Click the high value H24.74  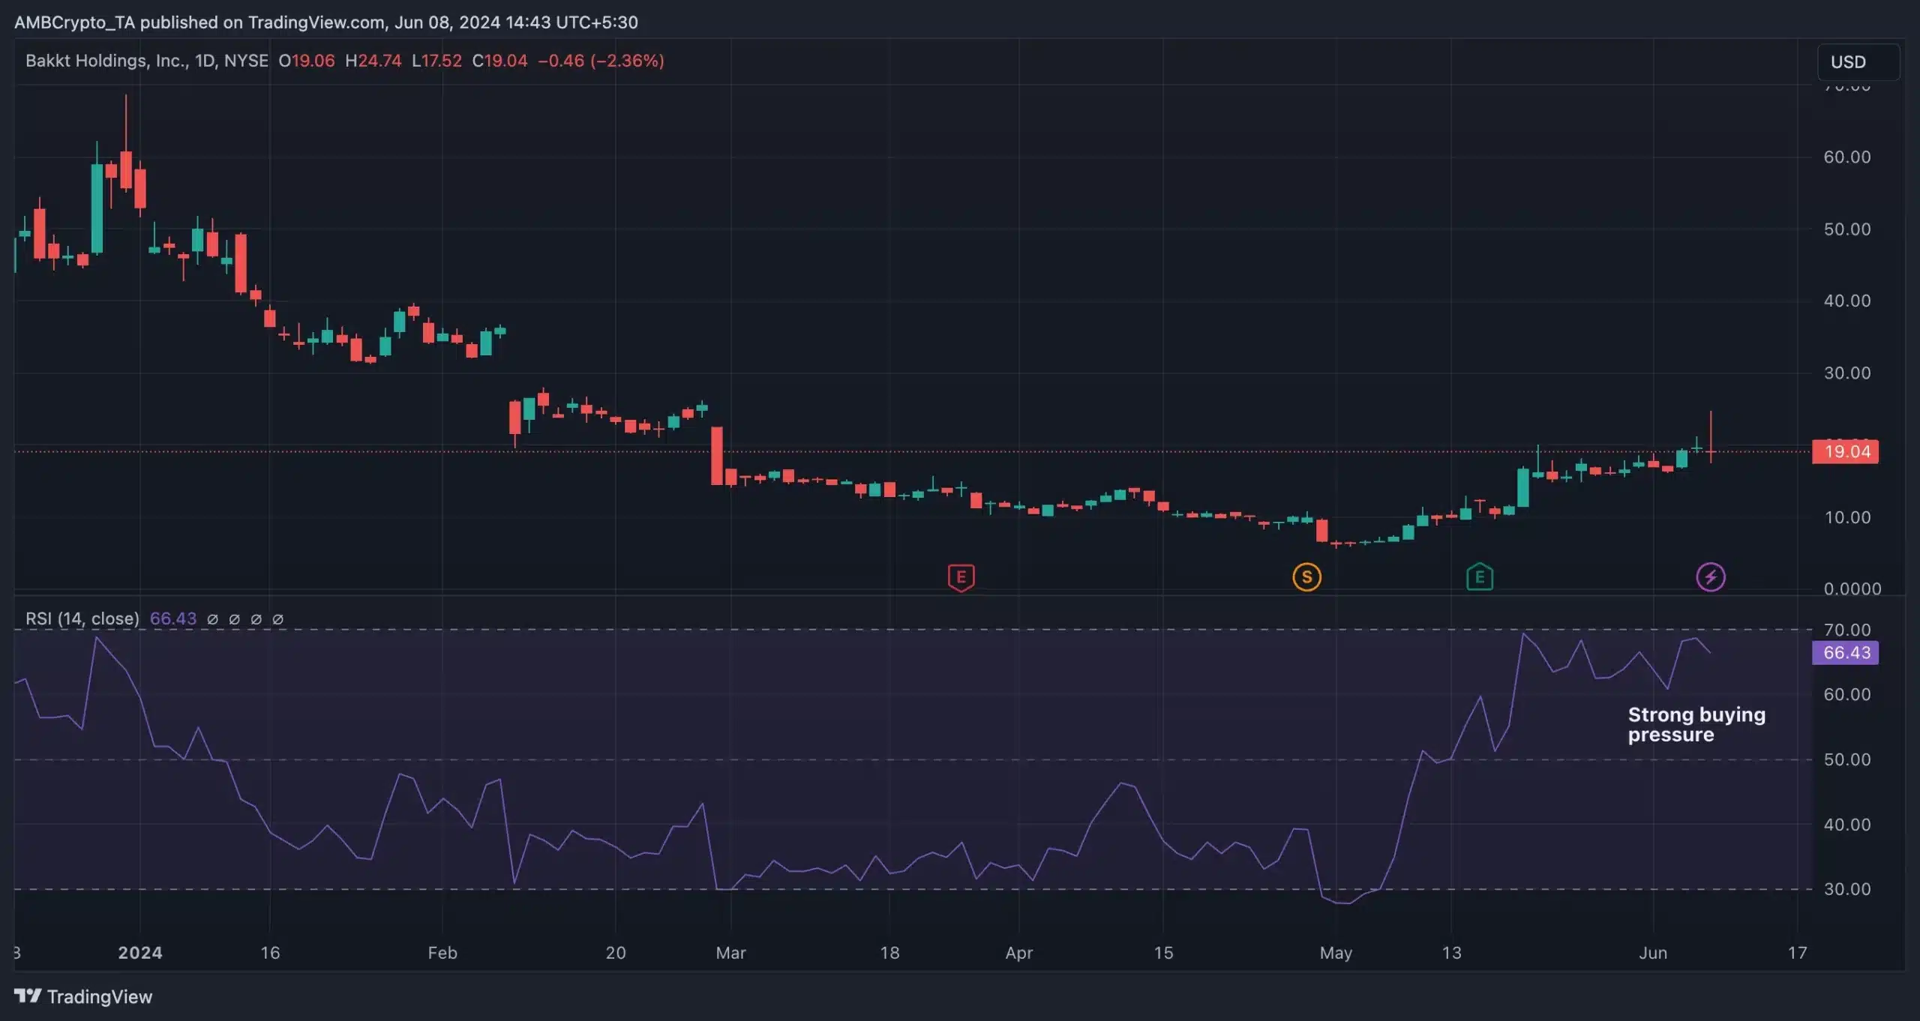pos(373,61)
